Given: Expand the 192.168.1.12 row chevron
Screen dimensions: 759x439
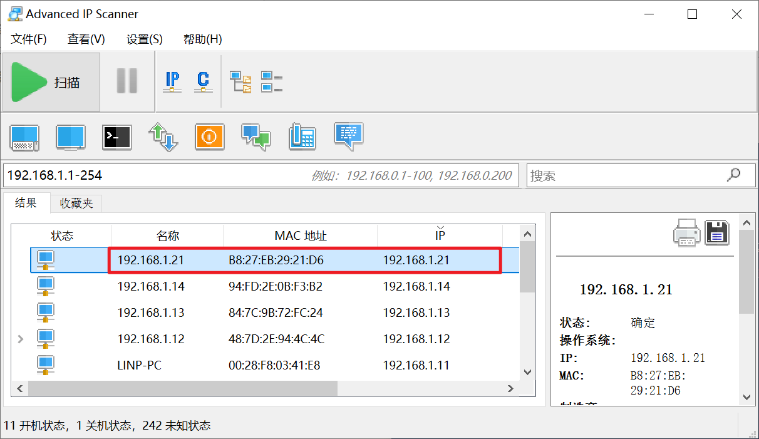Looking at the screenshot, I should (x=21, y=339).
